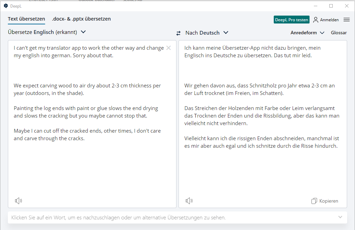Expand the word lookup panel chevron
Viewport: 355px width, 230px height.
pyautogui.click(x=340, y=217)
